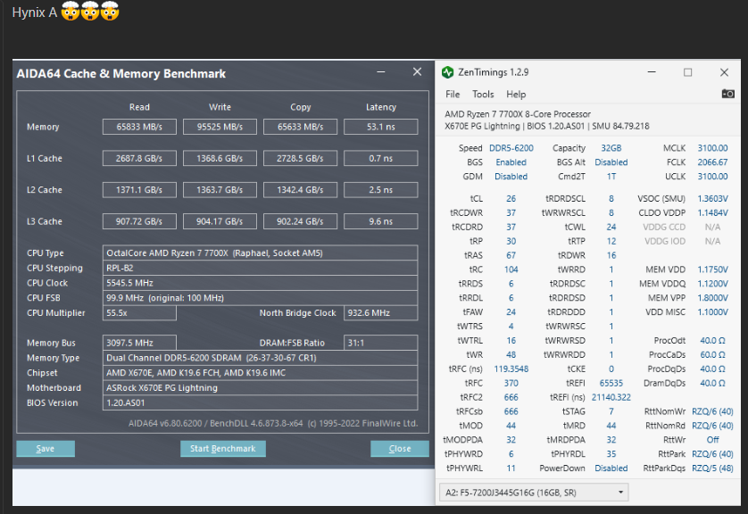Click the Speed DDR5-6200 value in ZenTimings
This screenshot has width=748, height=514.
[x=511, y=148]
